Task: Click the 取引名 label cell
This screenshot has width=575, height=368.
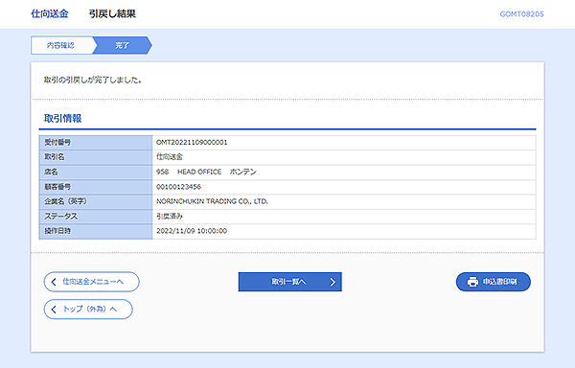Action: (96, 157)
